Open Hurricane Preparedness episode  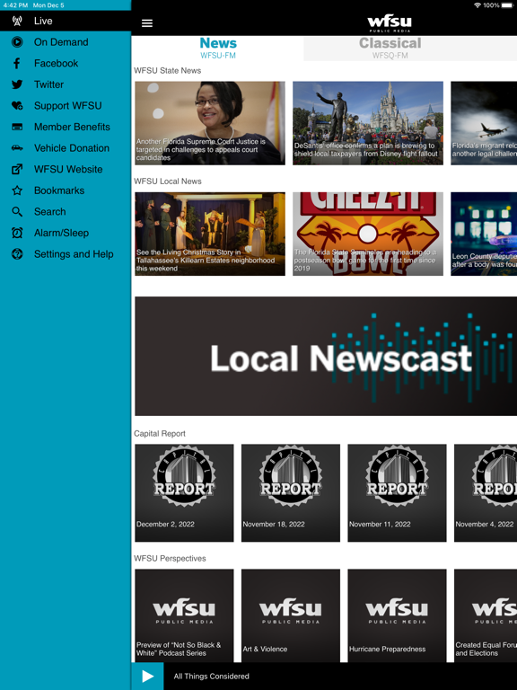click(x=397, y=616)
